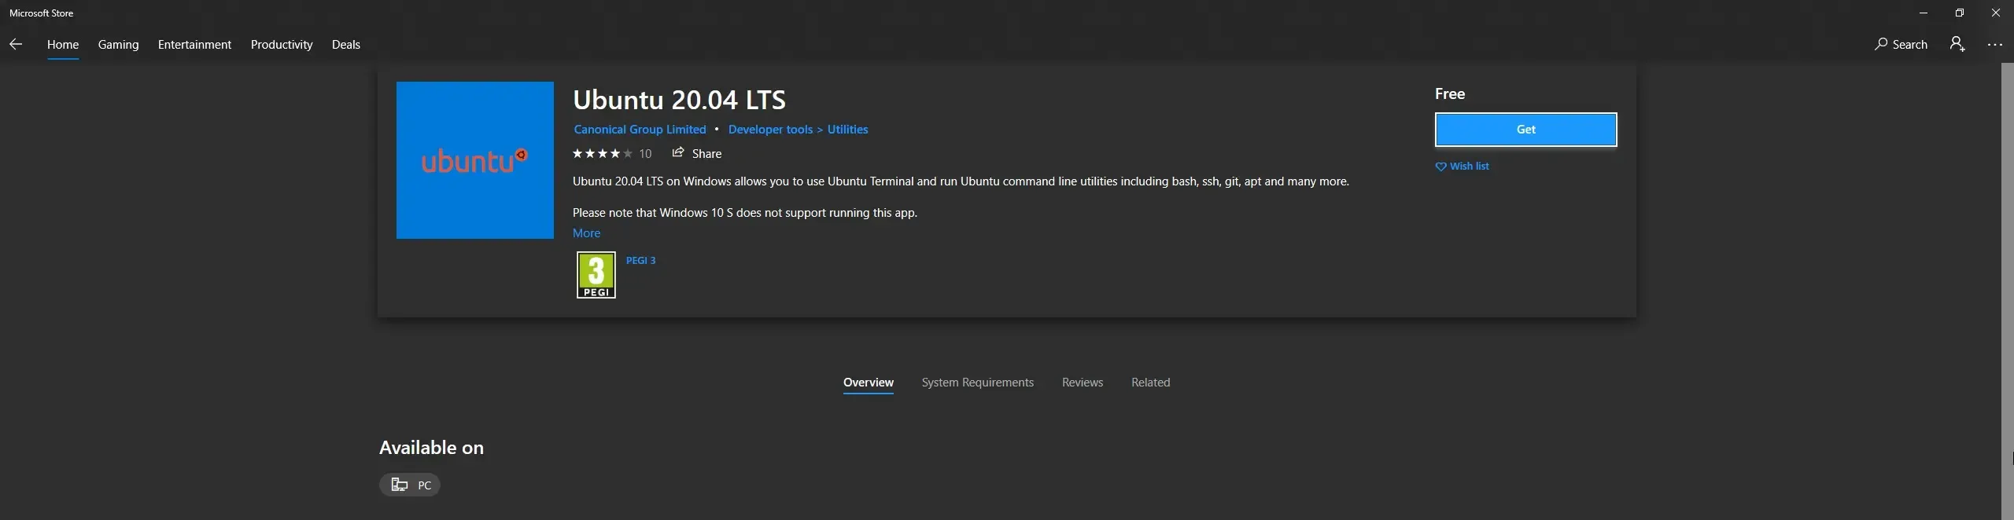Open the three-dots more options menu

1995,45
